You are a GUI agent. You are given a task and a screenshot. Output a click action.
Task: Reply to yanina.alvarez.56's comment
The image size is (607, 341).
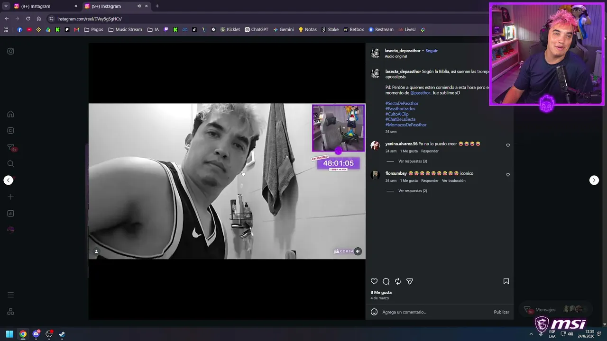pyautogui.click(x=430, y=151)
